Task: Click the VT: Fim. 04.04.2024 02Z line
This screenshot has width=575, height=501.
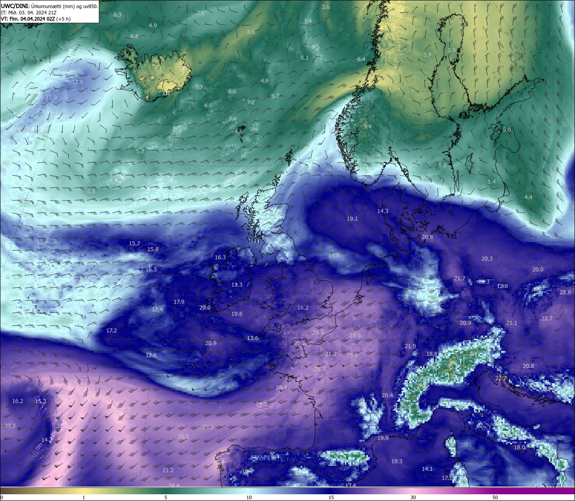Action: (35, 19)
